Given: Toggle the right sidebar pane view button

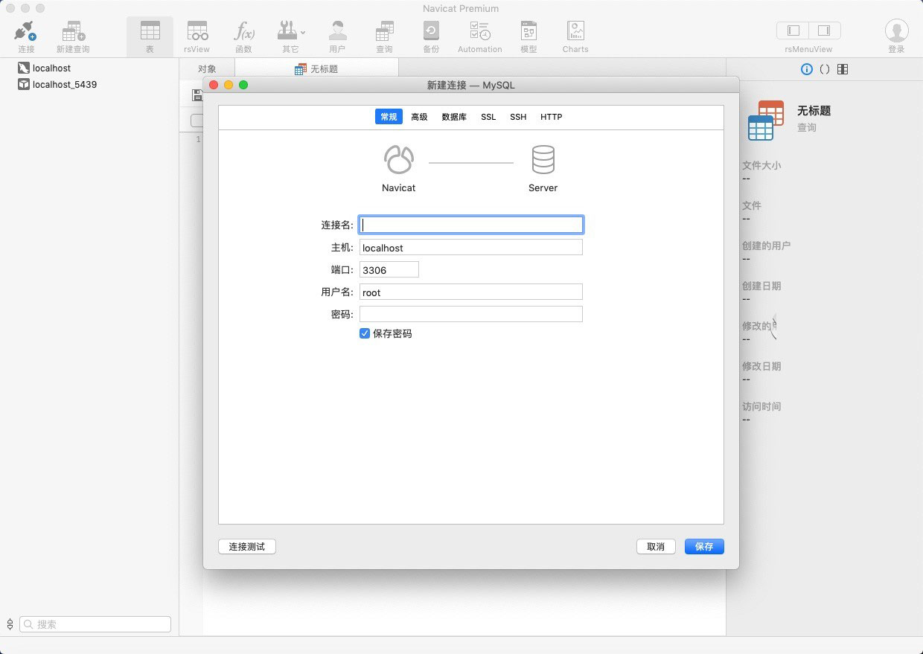Looking at the screenshot, I should pos(825,31).
